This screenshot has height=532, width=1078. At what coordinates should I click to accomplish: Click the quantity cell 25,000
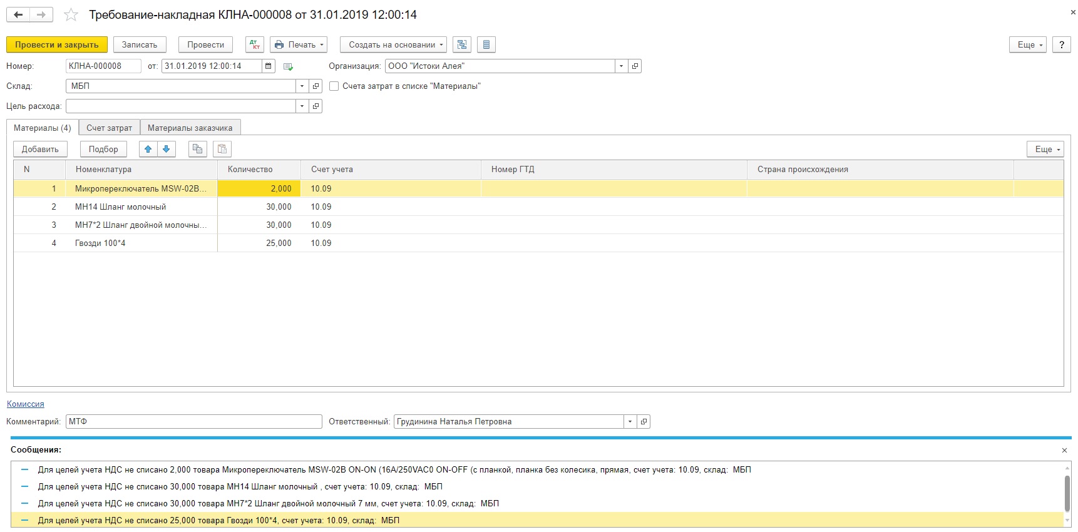tap(259, 243)
